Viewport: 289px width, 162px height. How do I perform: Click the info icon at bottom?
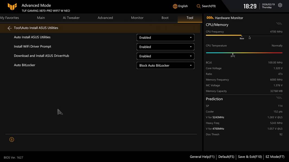[x=12, y=140]
